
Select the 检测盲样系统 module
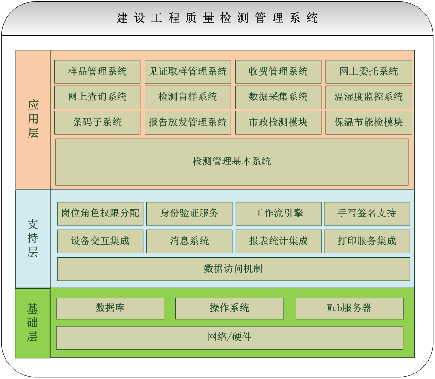tap(188, 97)
